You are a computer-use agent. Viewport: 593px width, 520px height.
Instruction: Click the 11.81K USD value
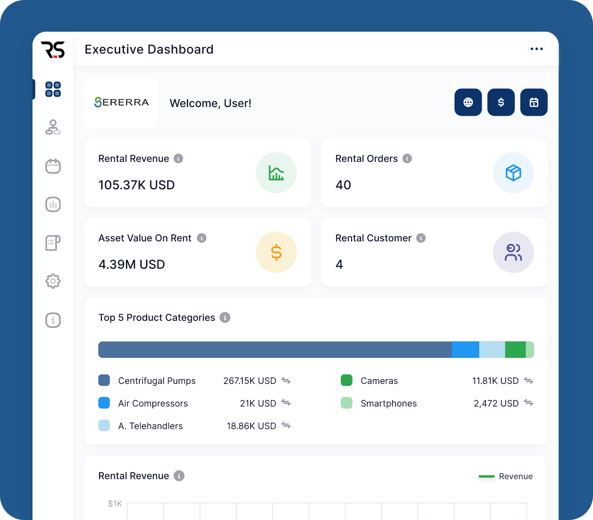495,381
